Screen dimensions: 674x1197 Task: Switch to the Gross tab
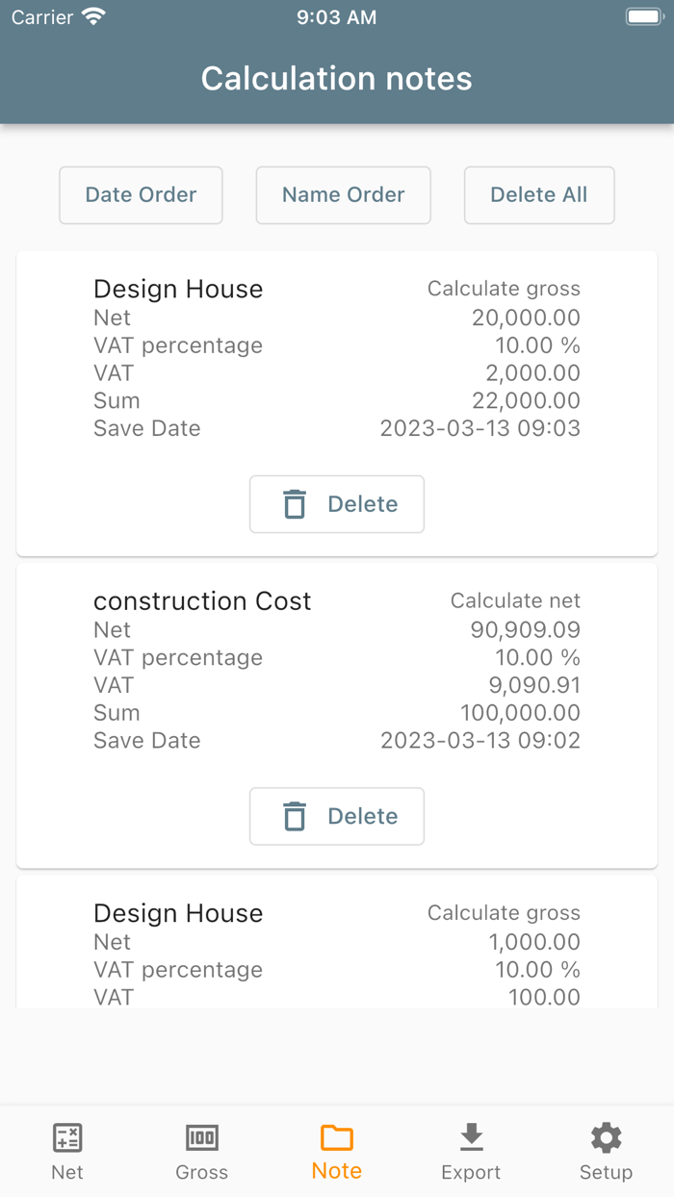[x=201, y=1150]
